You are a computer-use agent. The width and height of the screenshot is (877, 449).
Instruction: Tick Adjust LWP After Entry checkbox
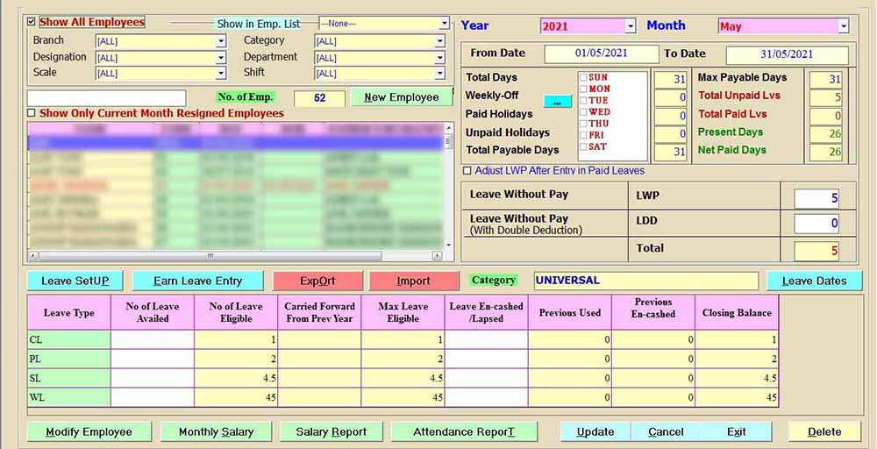click(467, 171)
